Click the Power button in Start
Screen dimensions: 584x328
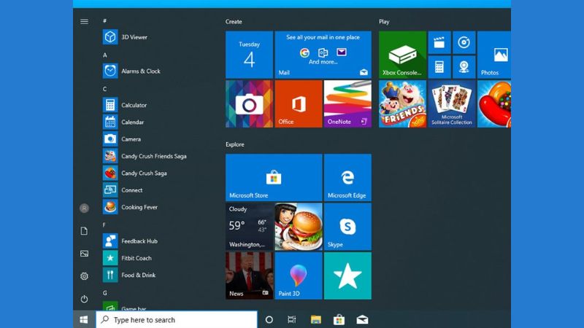84,299
